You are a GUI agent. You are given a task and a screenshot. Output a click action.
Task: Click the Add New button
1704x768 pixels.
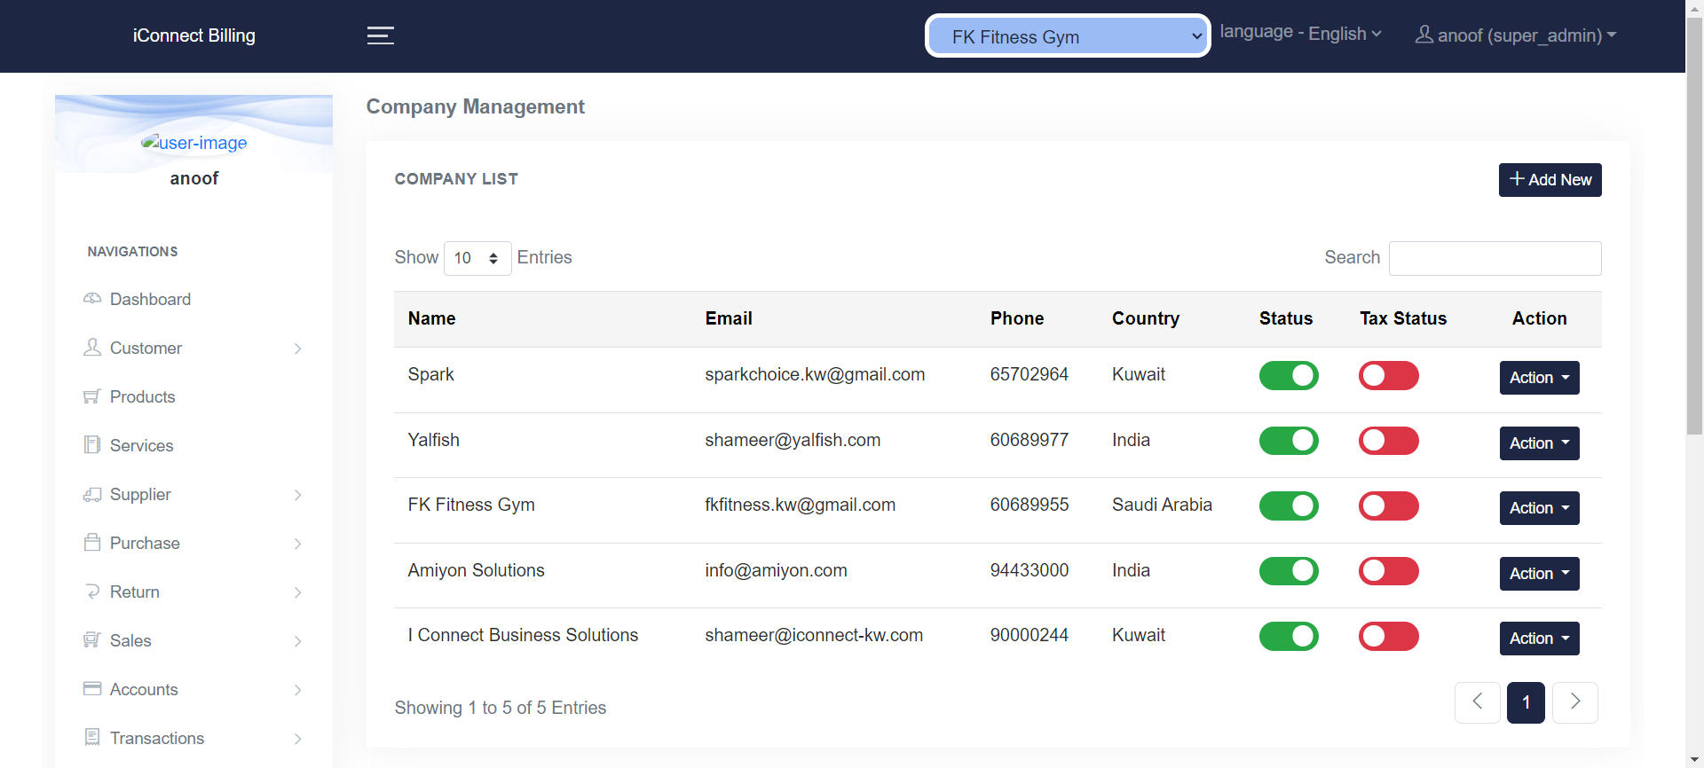click(x=1550, y=180)
